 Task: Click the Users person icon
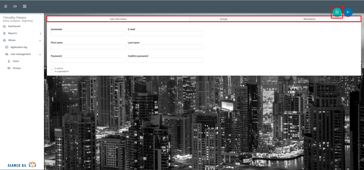[9, 61]
